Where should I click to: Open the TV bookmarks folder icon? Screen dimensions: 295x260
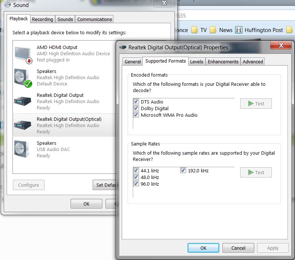(195, 30)
